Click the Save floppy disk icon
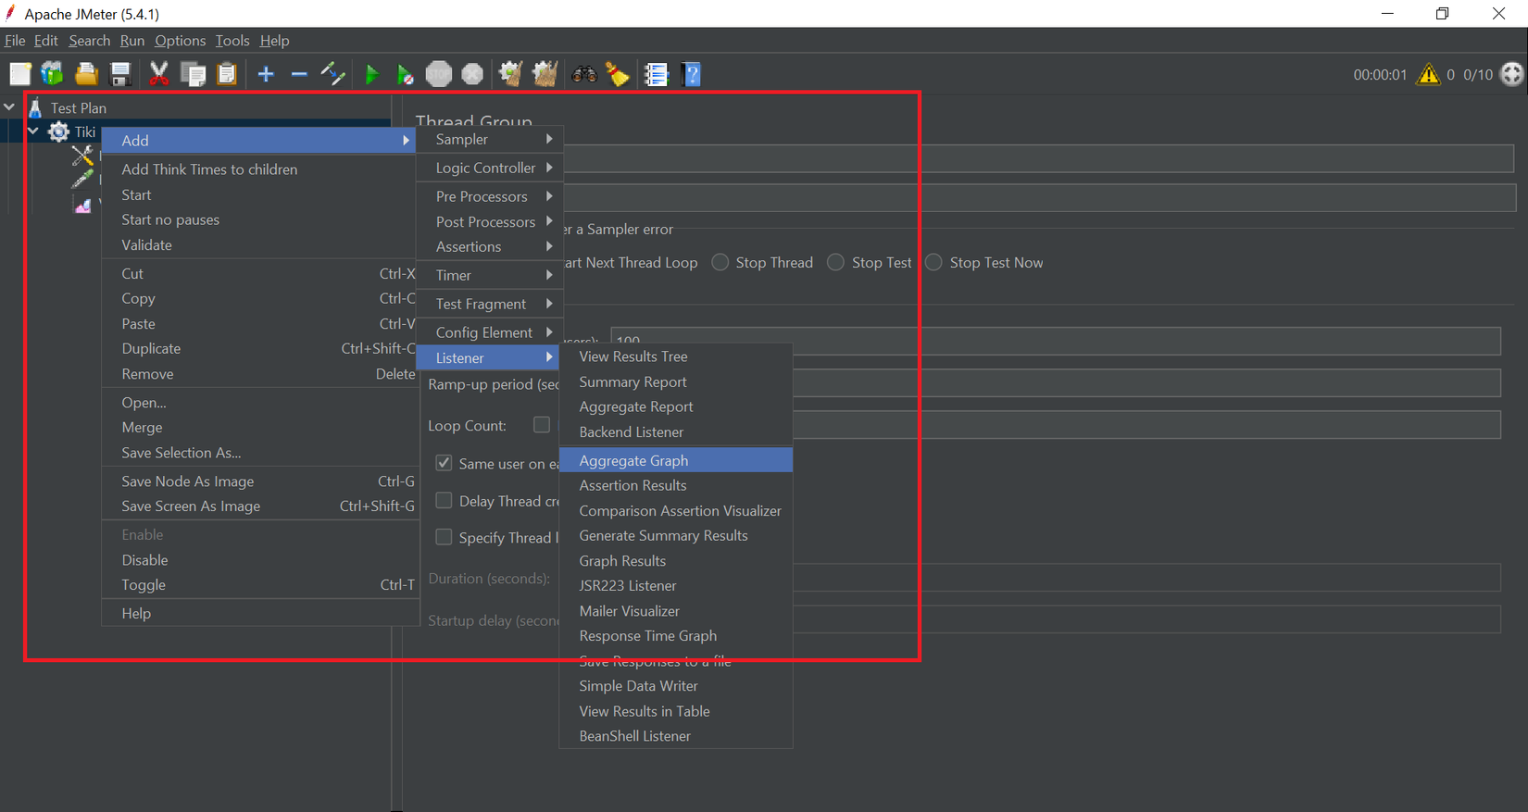This screenshot has width=1528, height=812. click(120, 74)
